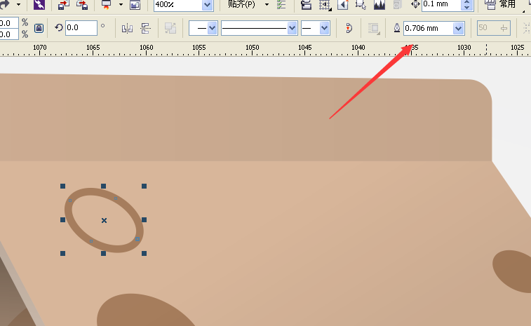Click the pen nib outline width icon
This screenshot has width=531, height=326.
pyautogui.click(x=397, y=28)
